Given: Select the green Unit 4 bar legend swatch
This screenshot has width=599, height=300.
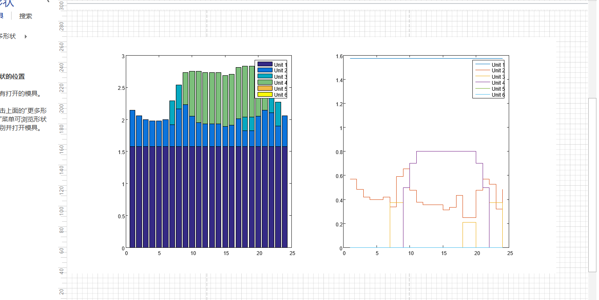Looking at the screenshot, I should click(x=265, y=83).
